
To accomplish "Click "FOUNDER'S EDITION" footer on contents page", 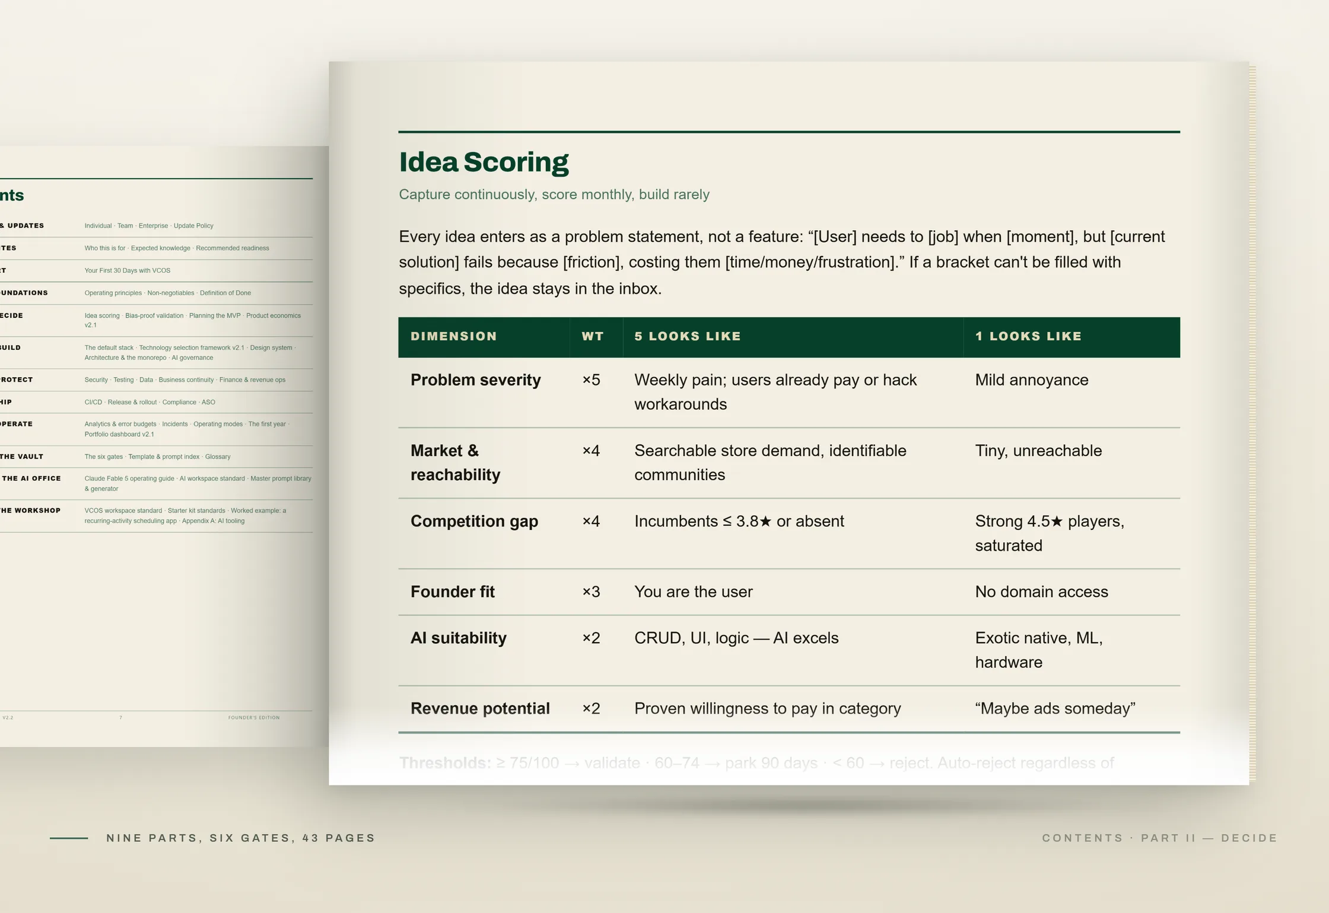I will point(254,717).
